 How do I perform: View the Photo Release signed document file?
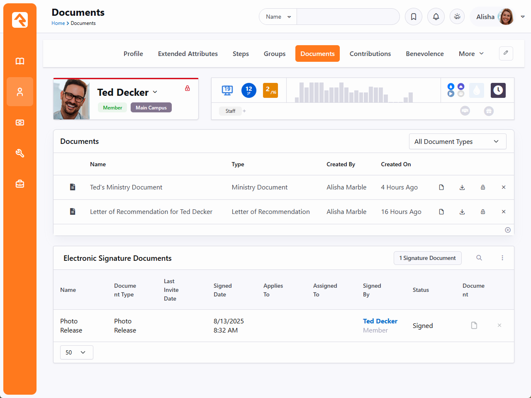pyautogui.click(x=474, y=325)
